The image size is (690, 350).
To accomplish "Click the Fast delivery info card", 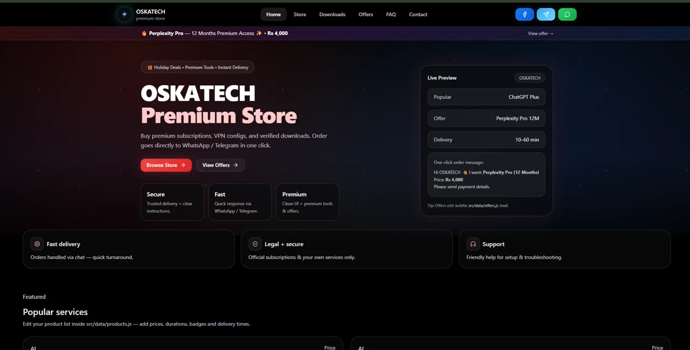I will coord(129,249).
